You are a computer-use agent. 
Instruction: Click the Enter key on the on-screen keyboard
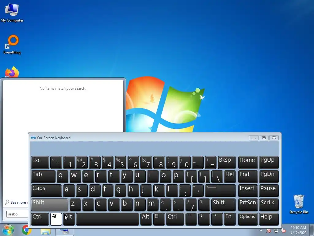pos(220,191)
